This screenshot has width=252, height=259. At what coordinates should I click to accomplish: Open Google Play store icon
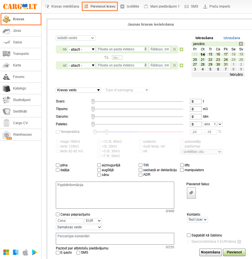pyautogui.click(x=35, y=252)
